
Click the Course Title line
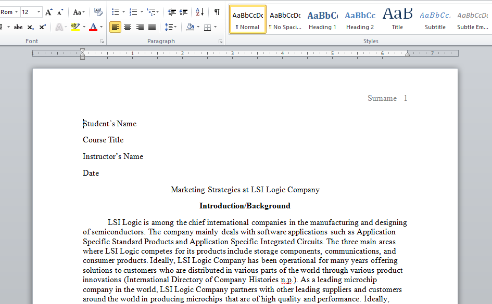pyautogui.click(x=103, y=140)
